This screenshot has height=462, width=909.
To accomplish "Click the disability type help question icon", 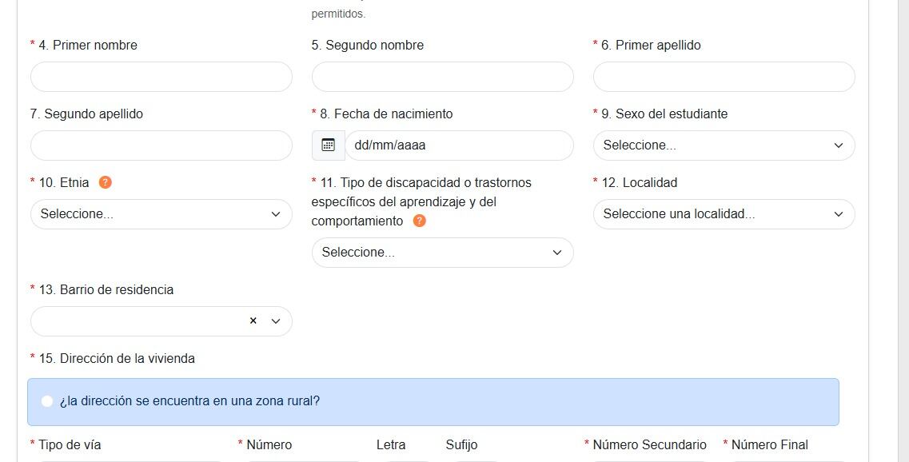I will point(420,221).
